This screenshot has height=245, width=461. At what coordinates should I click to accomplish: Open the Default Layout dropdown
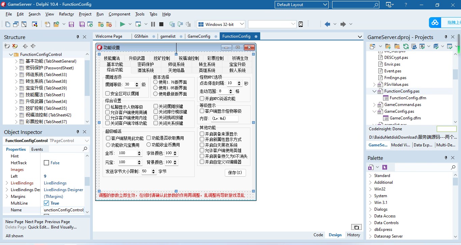[x=325, y=5]
